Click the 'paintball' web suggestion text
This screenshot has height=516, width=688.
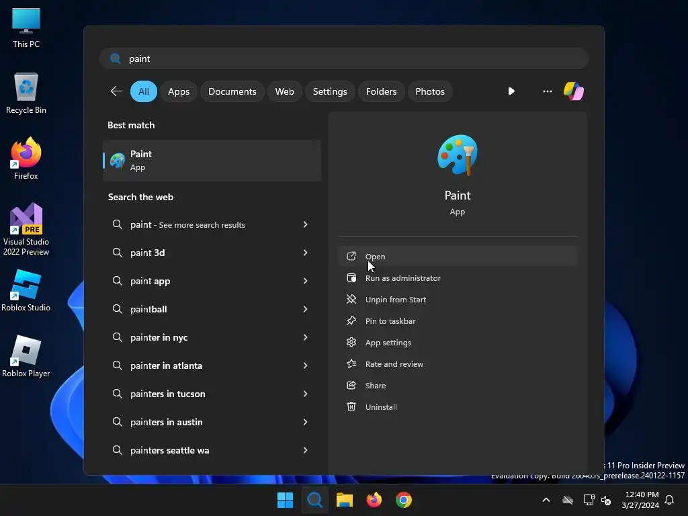click(x=148, y=309)
